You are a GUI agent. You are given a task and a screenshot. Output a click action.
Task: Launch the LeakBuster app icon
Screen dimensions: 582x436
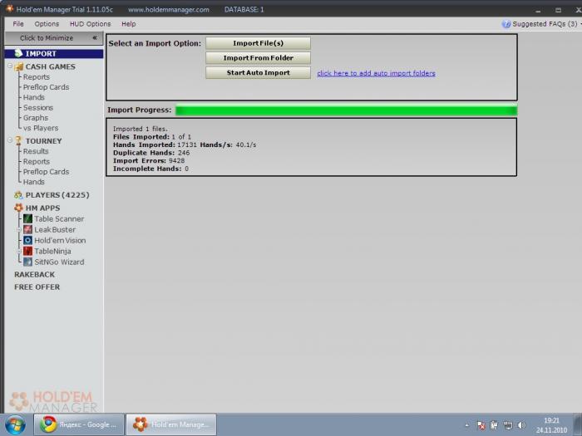[27, 229]
